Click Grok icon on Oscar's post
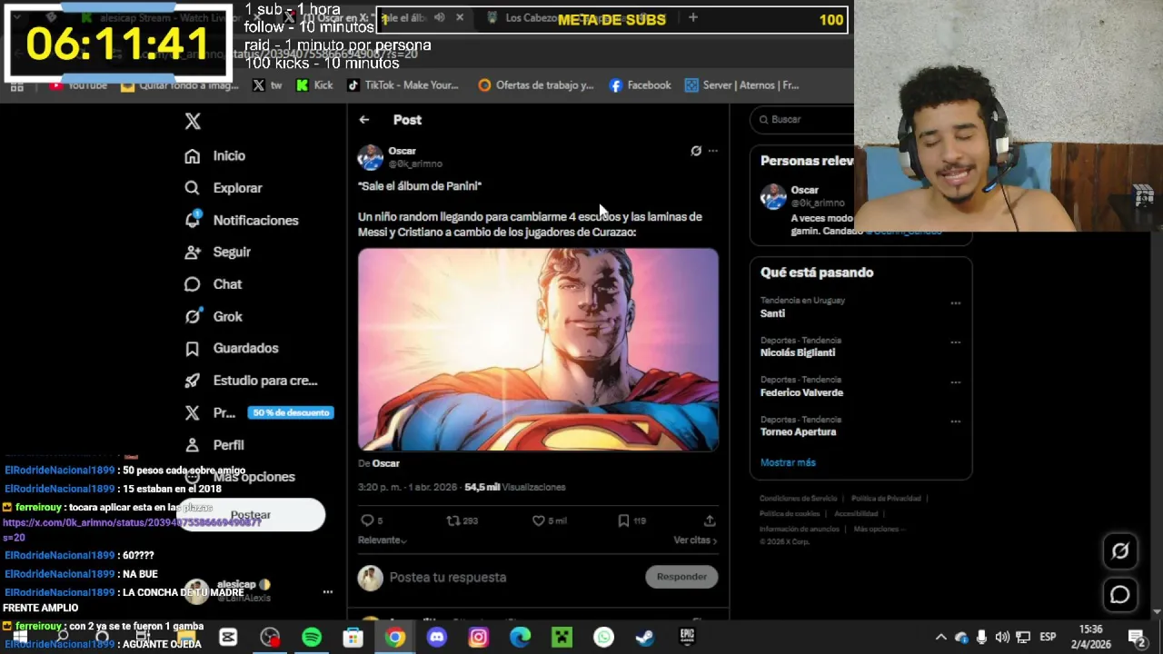This screenshot has width=1163, height=654. click(x=696, y=151)
